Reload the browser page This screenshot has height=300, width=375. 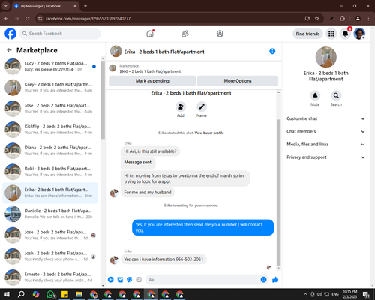(28, 19)
